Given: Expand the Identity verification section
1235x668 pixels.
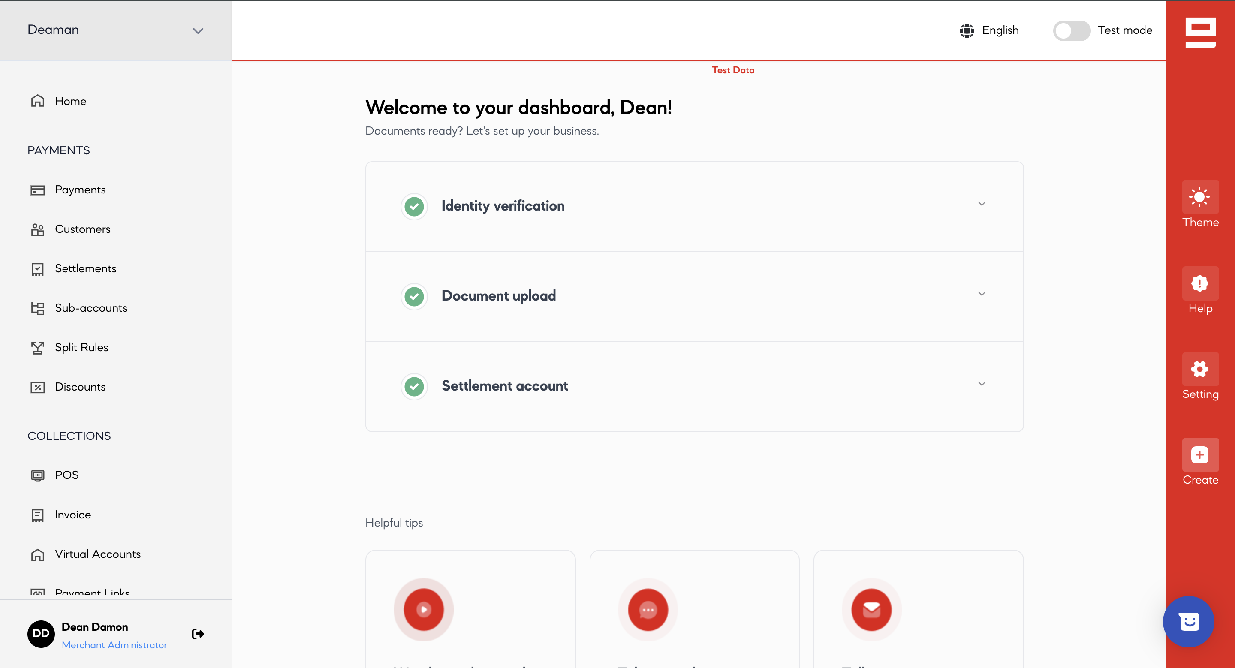Looking at the screenshot, I should click(982, 204).
